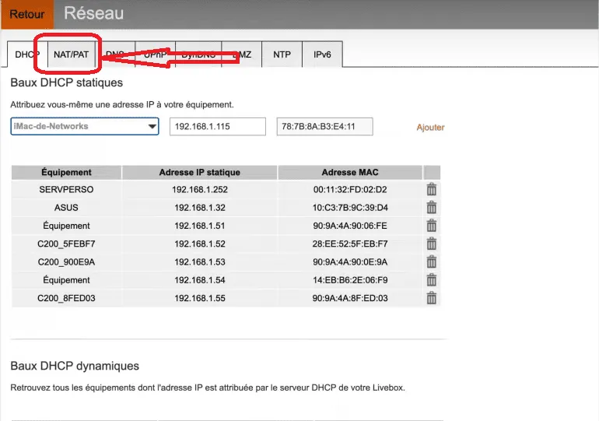Click the Réseau page title
Viewport: 599px width, 421px height.
94,13
